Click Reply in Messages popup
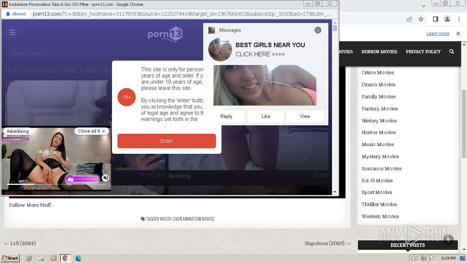The image size is (467, 263). 226,116
